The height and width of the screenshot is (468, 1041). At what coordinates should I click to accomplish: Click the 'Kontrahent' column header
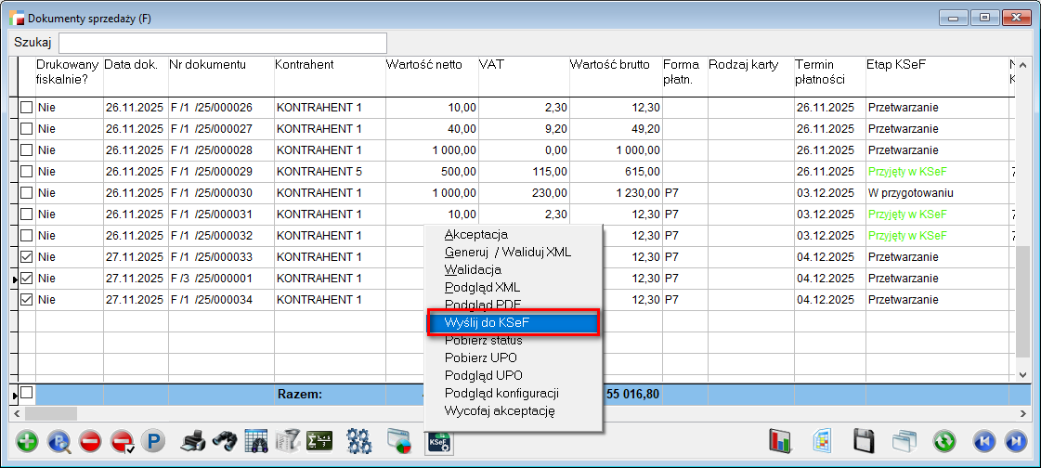305,65
